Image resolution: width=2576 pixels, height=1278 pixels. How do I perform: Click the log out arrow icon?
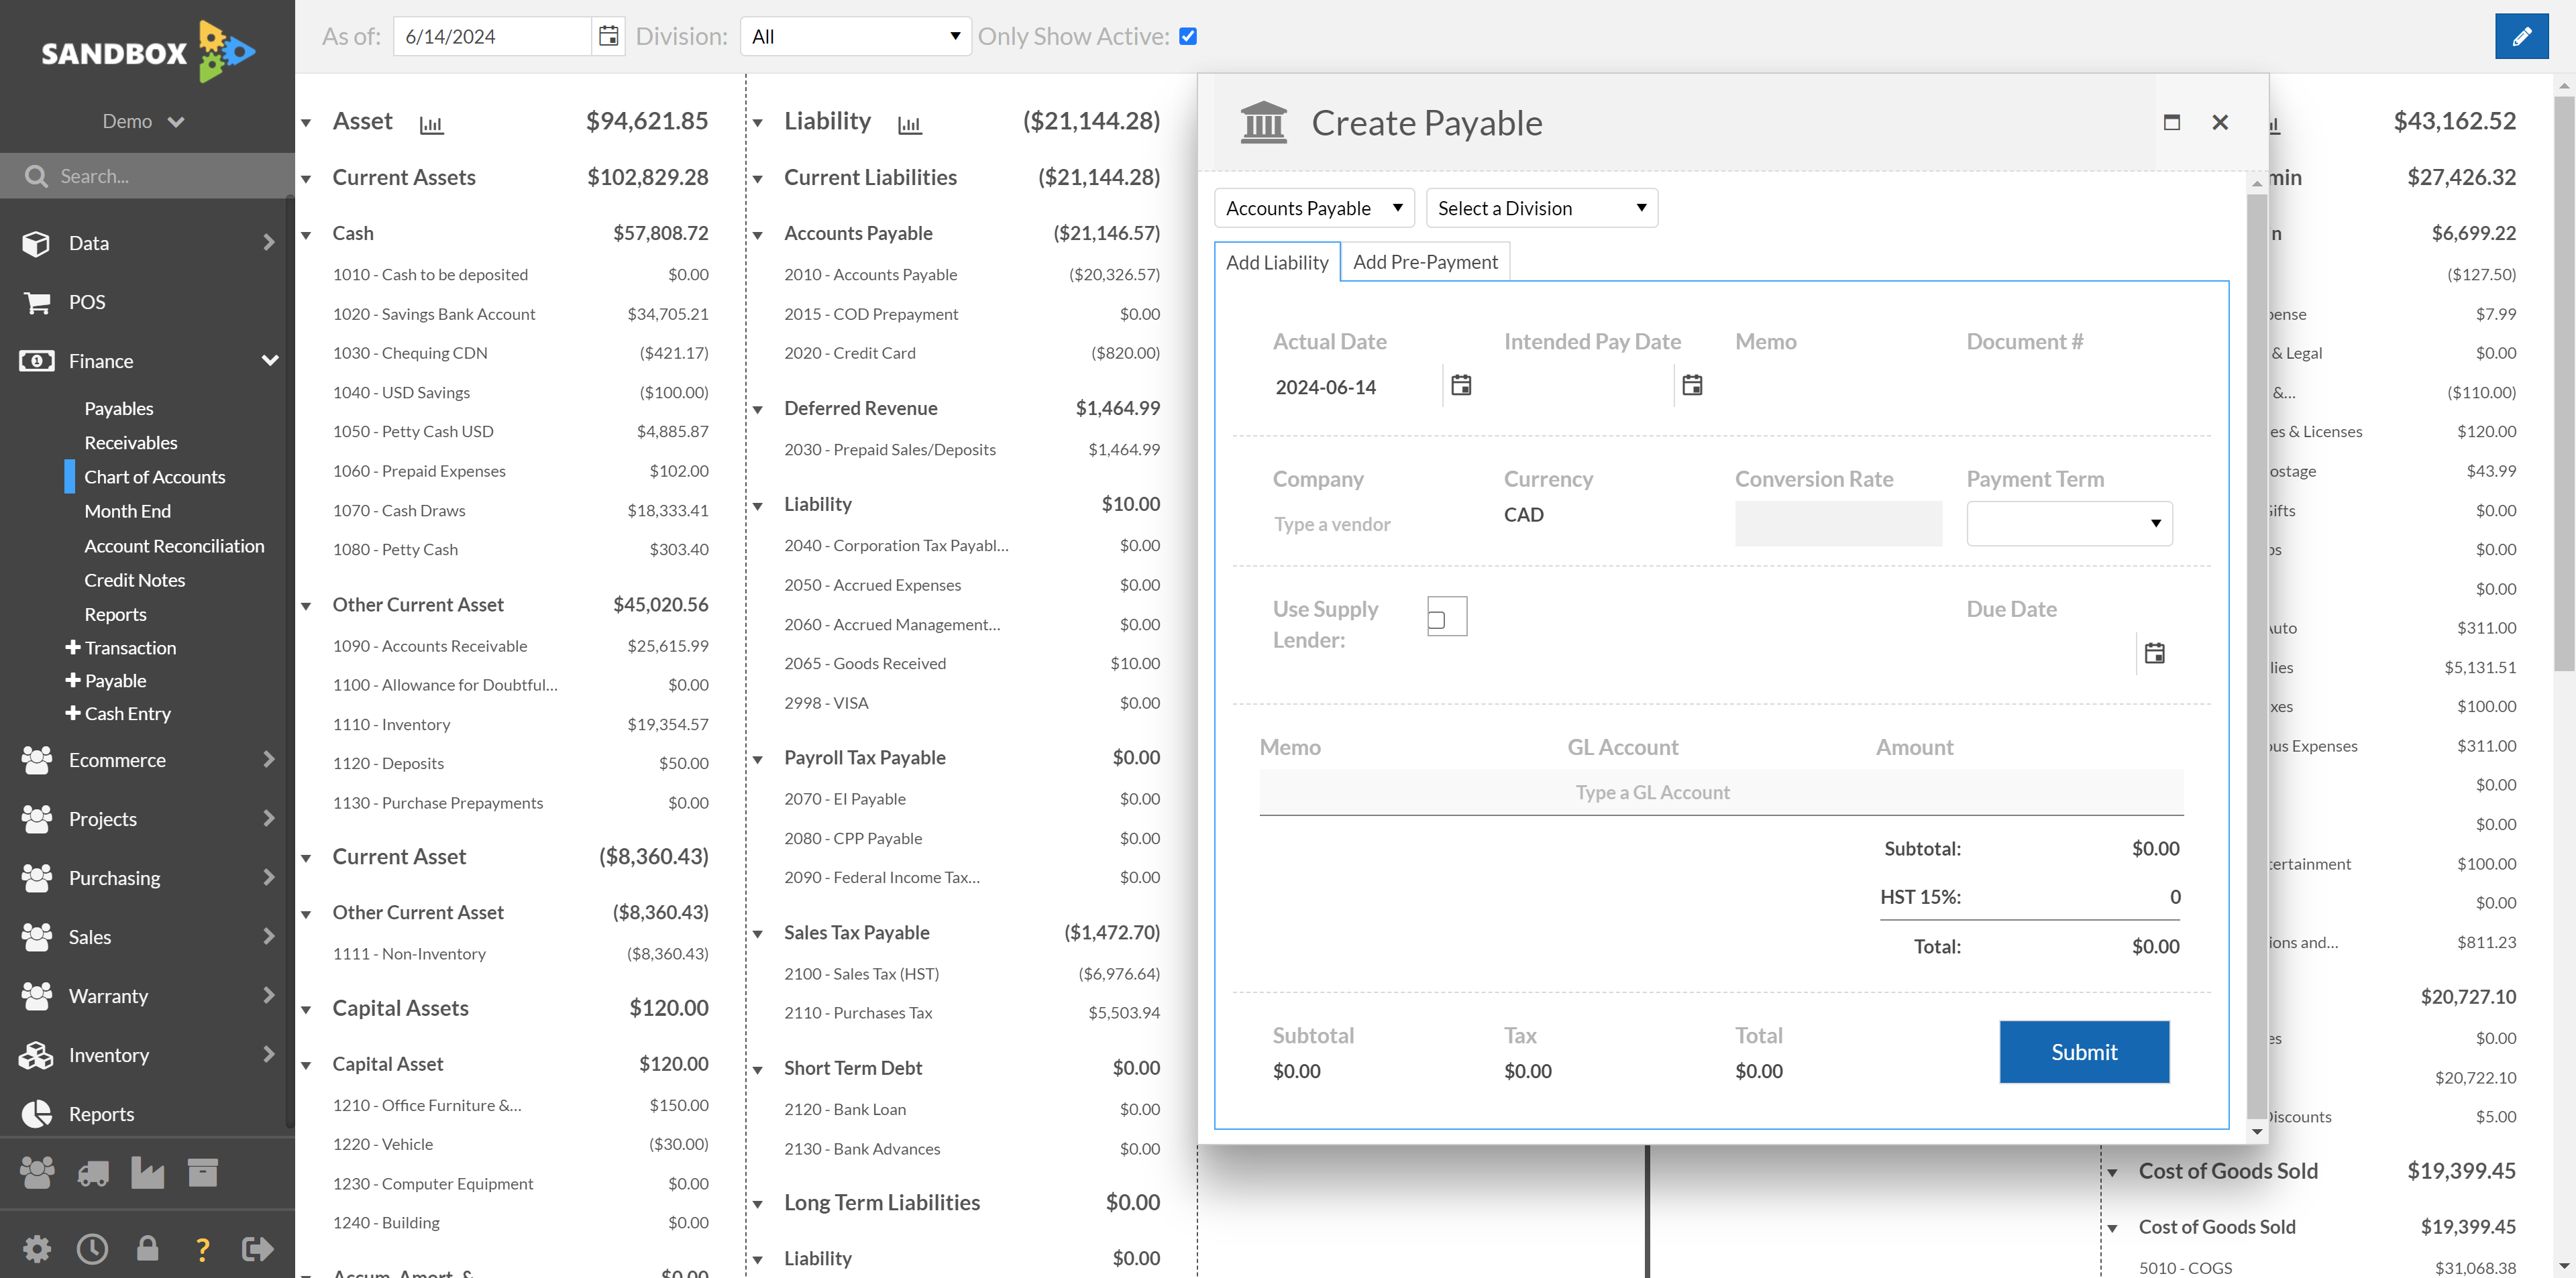point(257,1248)
